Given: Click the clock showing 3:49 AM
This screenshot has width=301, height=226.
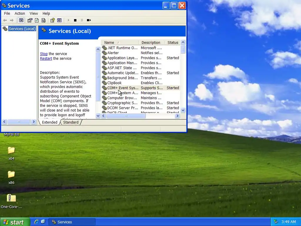Looking at the screenshot, I should 289,222.
